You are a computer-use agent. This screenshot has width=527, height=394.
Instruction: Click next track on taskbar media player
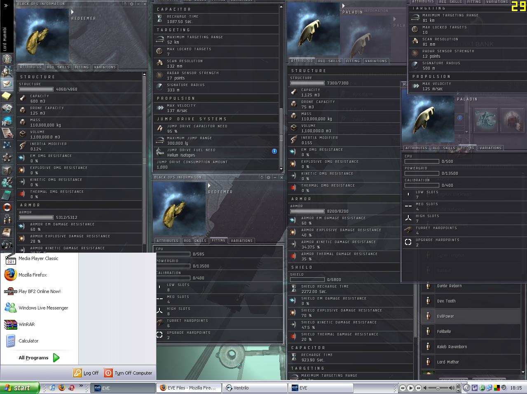418,388
